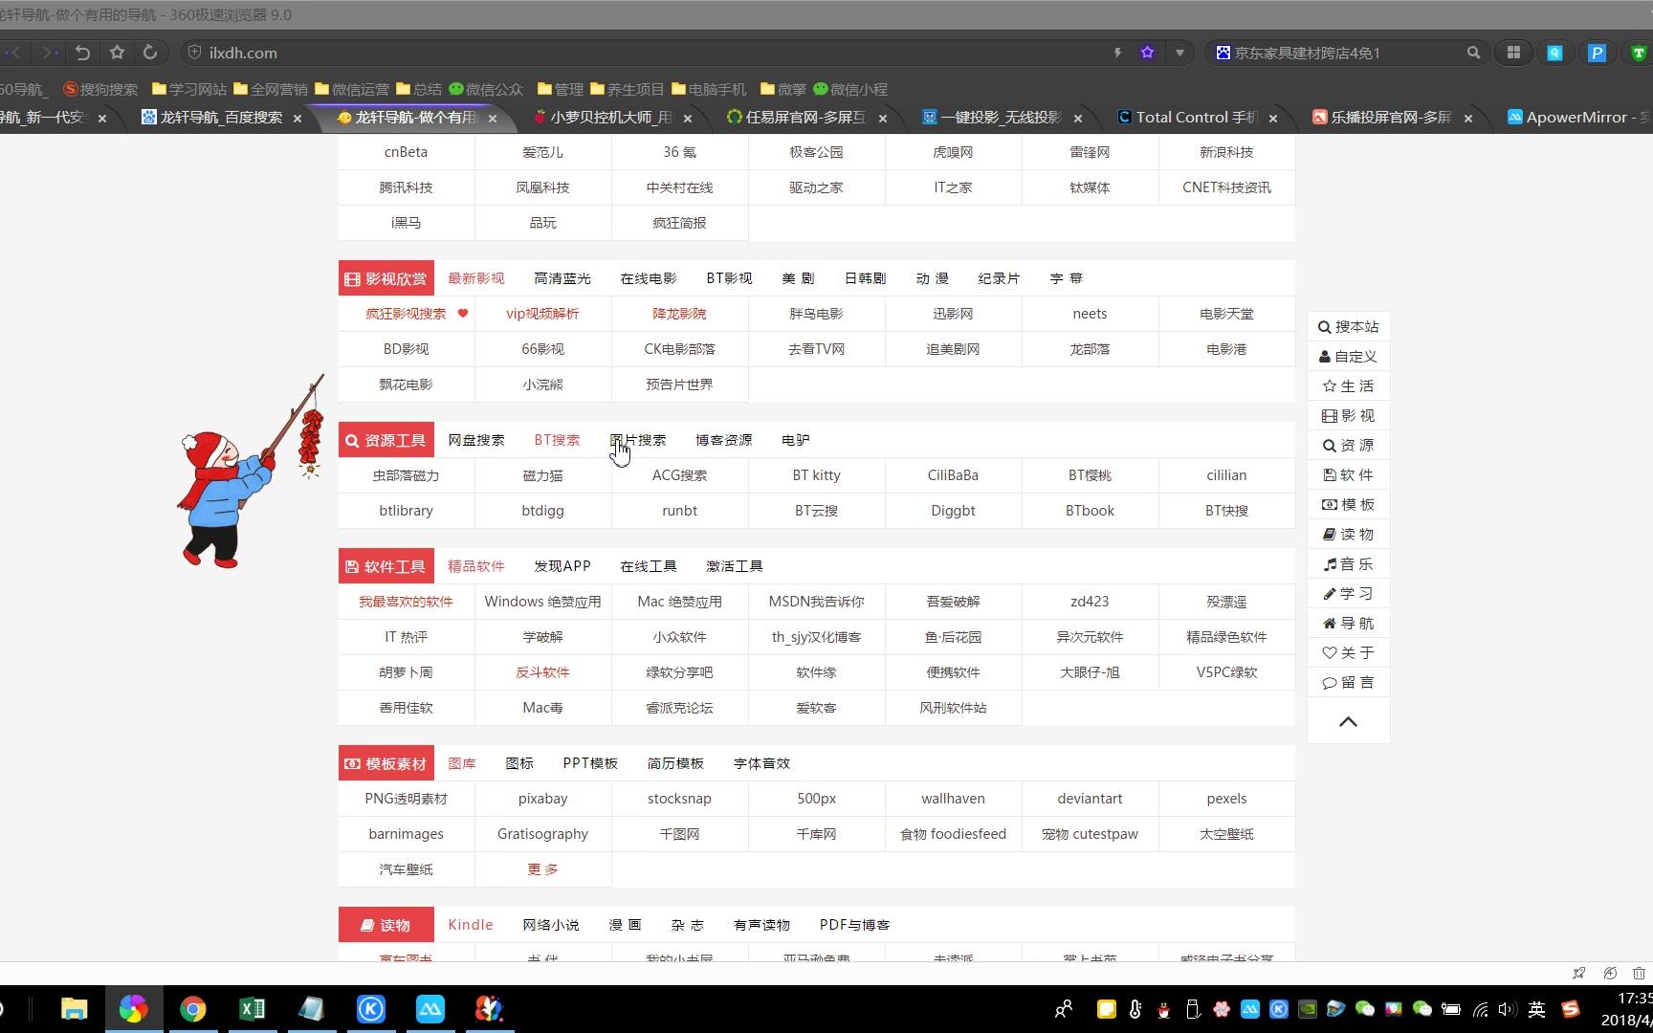
Task: Select the PPT模板 sub-tab
Action: [590, 763]
